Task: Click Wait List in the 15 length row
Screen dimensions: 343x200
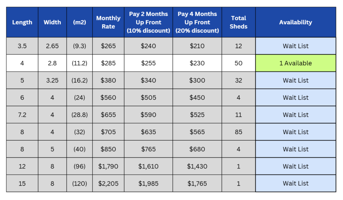Action: [x=295, y=183]
